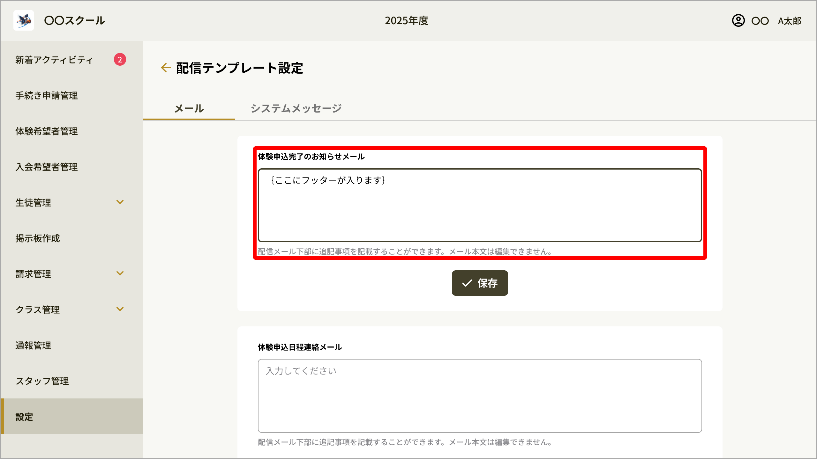Image resolution: width=817 pixels, height=459 pixels.
Task: Click into the 体験申込日程連絡メール text area
Action: (480, 396)
